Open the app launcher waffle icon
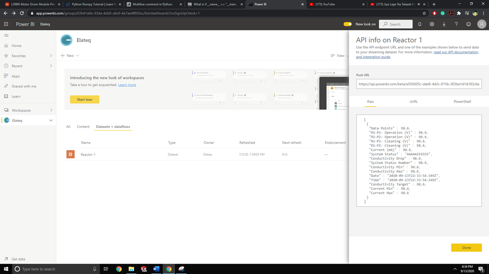 6,24
